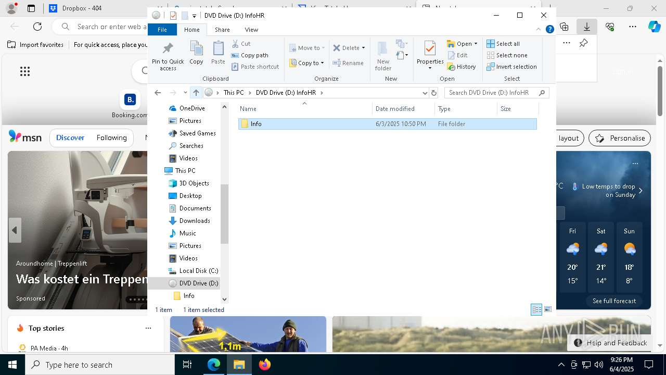
Task: Switch to Large icons view
Action: coord(547,309)
